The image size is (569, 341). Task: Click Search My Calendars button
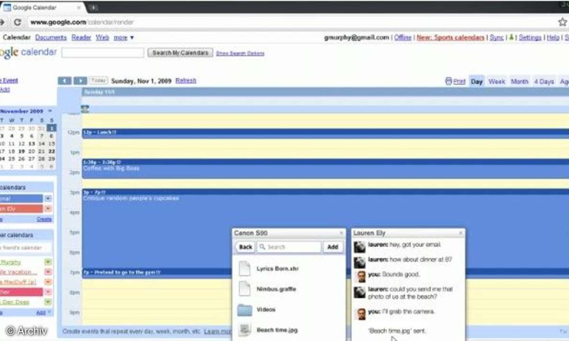pyautogui.click(x=180, y=53)
